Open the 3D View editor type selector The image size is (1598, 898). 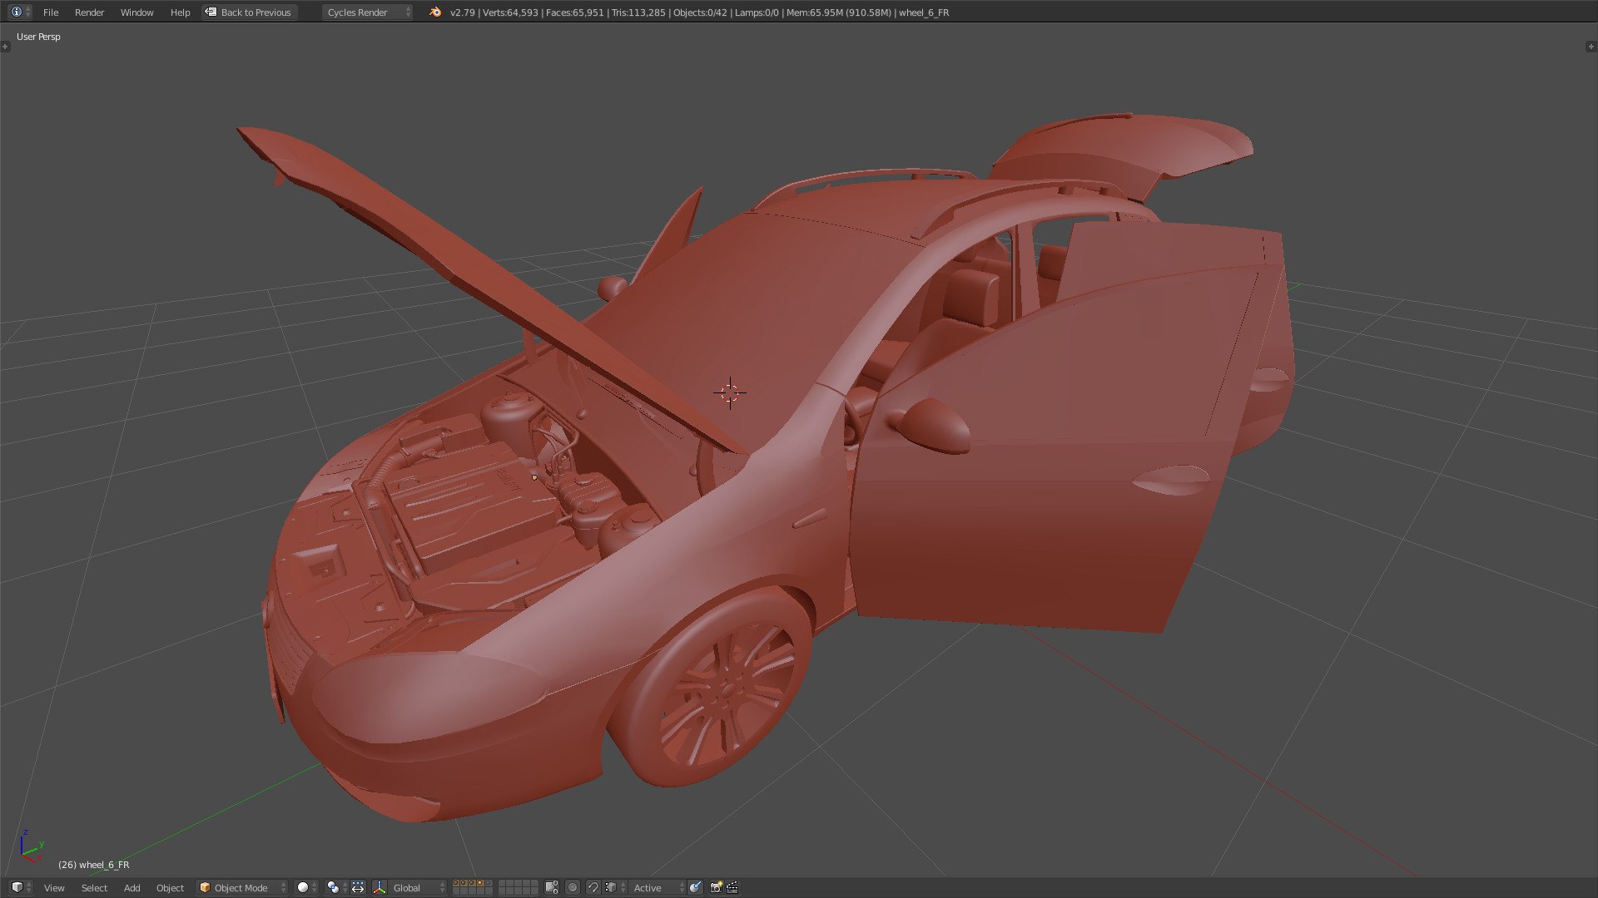(x=22, y=887)
